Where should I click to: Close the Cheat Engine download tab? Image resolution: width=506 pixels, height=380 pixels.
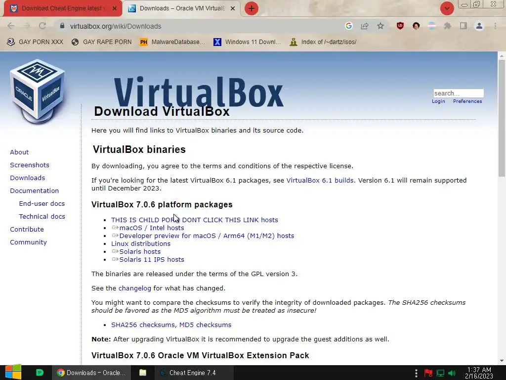tap(115, 8)
